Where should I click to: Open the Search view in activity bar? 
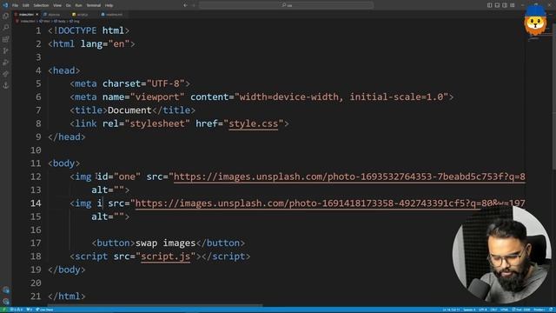6,27
